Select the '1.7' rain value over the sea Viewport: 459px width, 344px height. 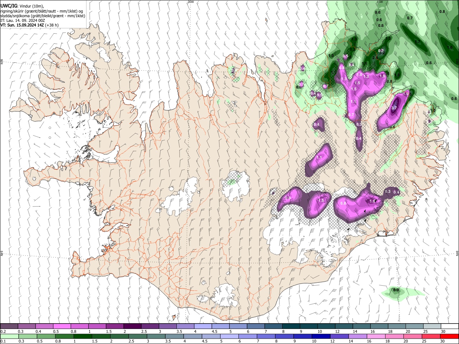417,42
